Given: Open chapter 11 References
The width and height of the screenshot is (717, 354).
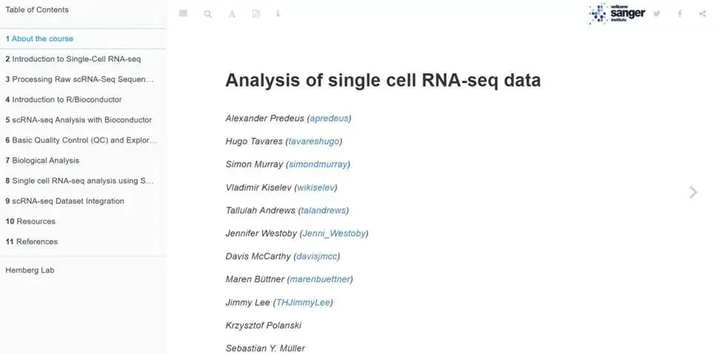Looking at the screenshot, I should (x=31, y=241).
